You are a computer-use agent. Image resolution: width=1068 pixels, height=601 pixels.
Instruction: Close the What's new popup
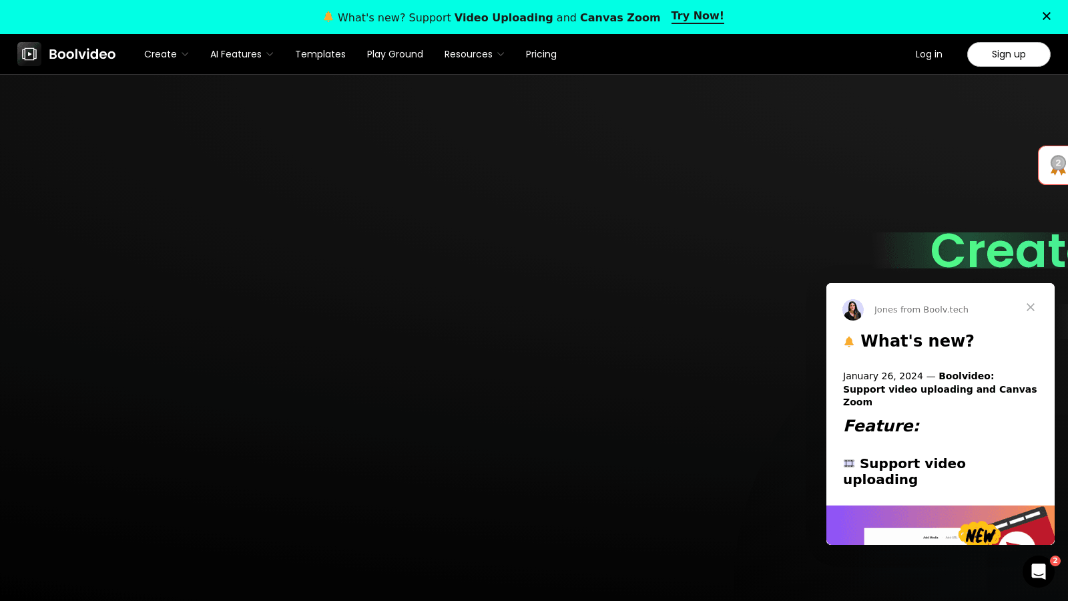click(1030, 307)
